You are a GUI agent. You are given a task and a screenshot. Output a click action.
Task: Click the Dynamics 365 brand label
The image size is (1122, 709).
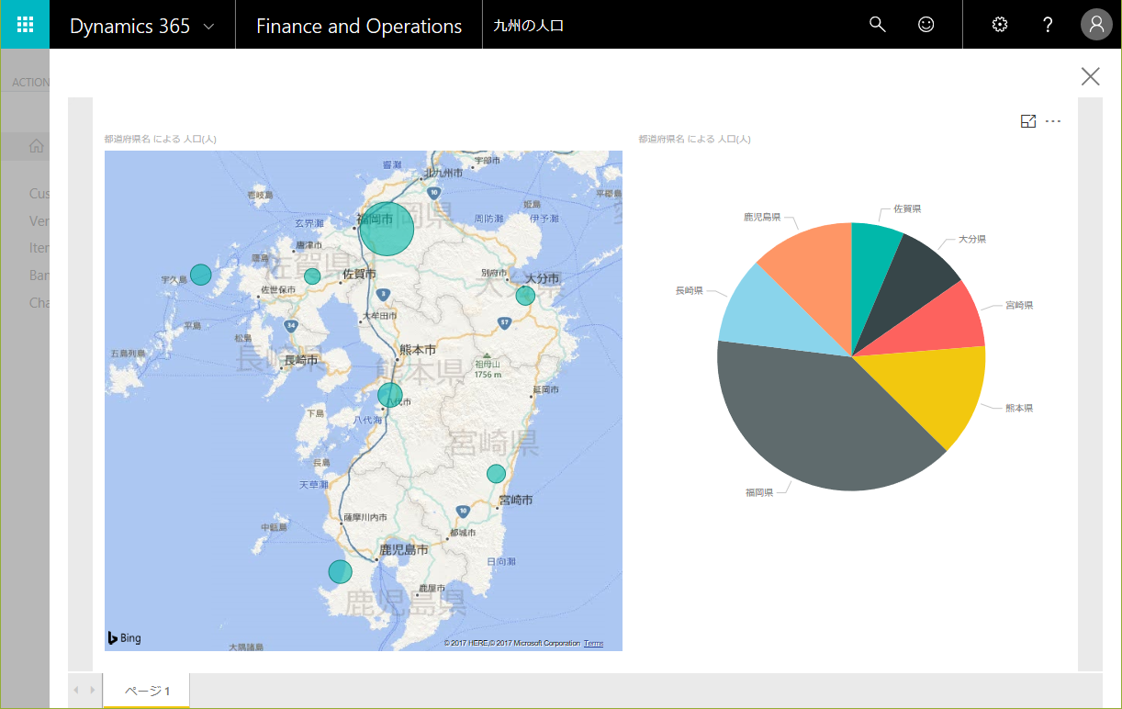(x=130, y=26)
